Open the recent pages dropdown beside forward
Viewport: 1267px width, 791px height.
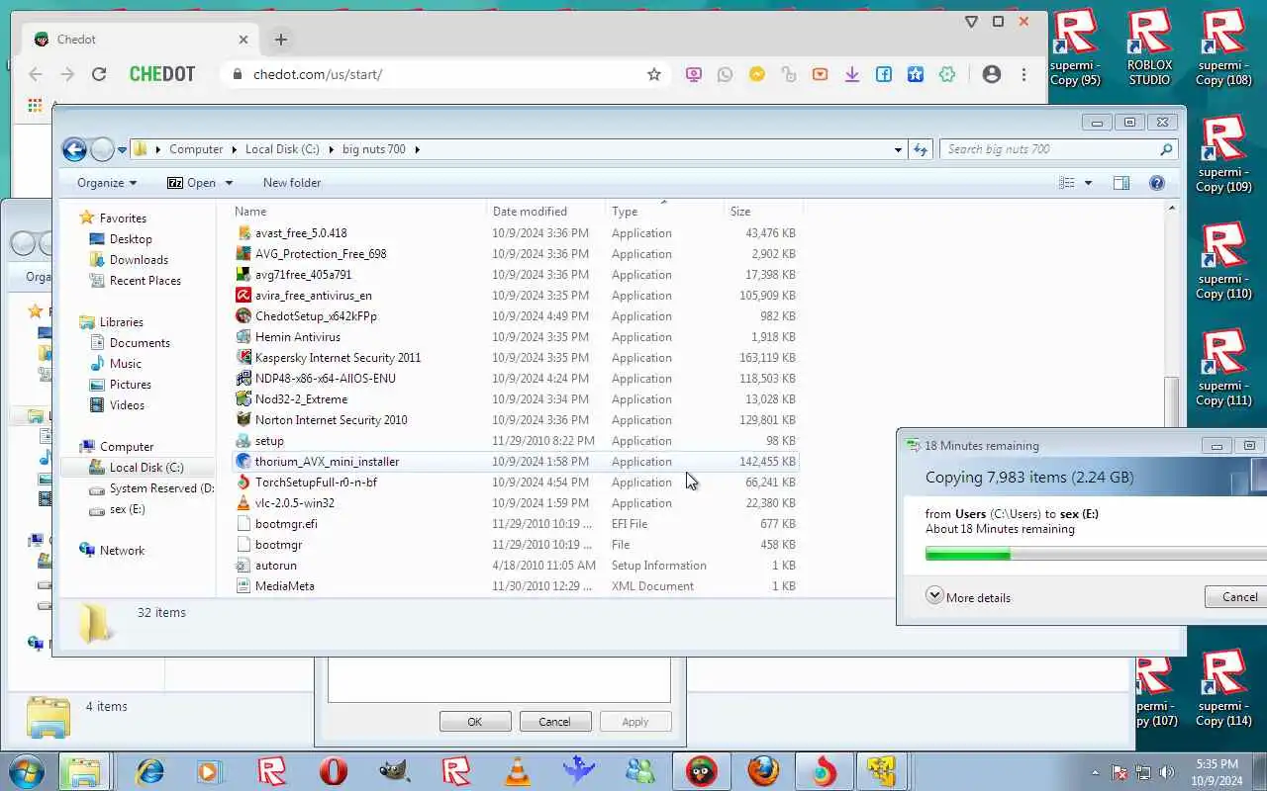click(122, 150)
